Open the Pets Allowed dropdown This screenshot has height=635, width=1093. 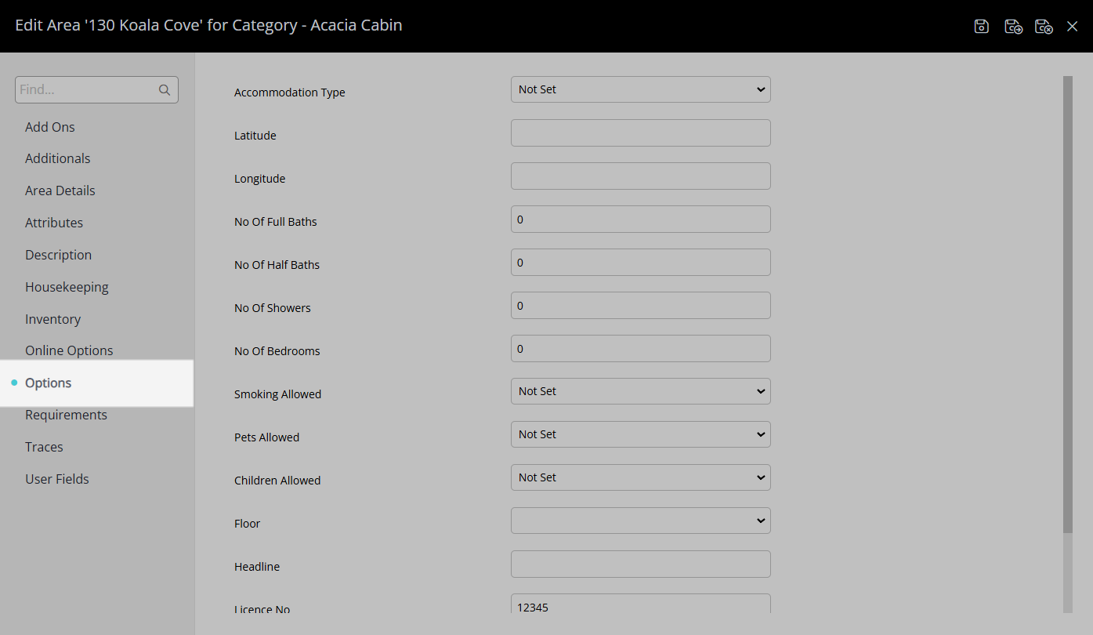(x=641, y=434)
